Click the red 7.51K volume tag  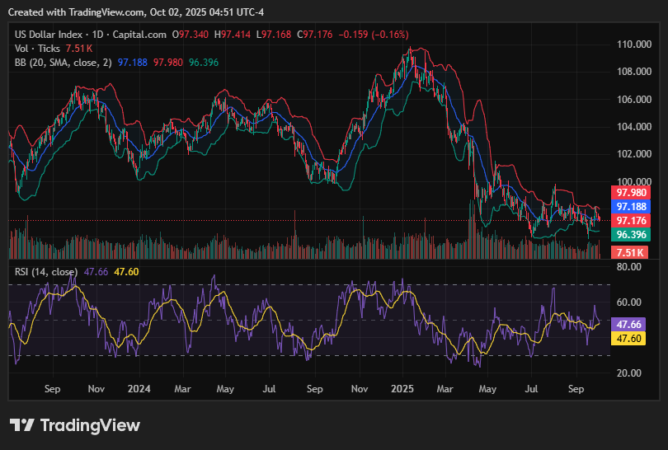coord(633,252)
